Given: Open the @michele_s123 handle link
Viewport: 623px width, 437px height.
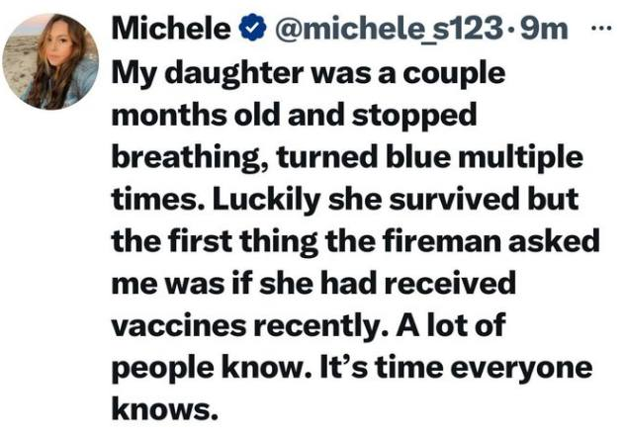Looking at the screenshot, I should coord(391,29).
